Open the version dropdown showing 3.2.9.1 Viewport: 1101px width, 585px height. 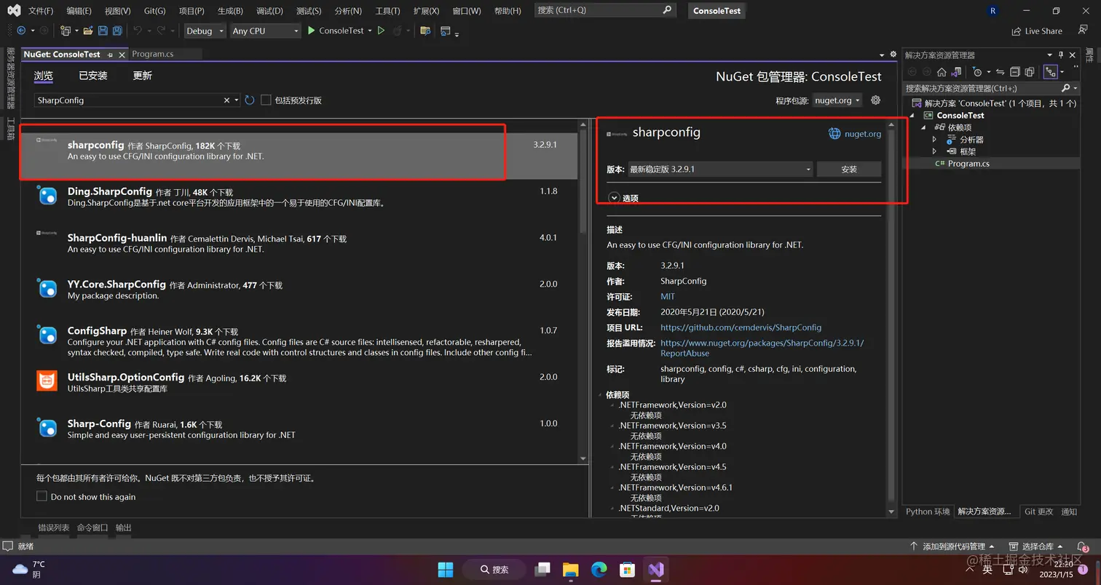click(719, 169)
